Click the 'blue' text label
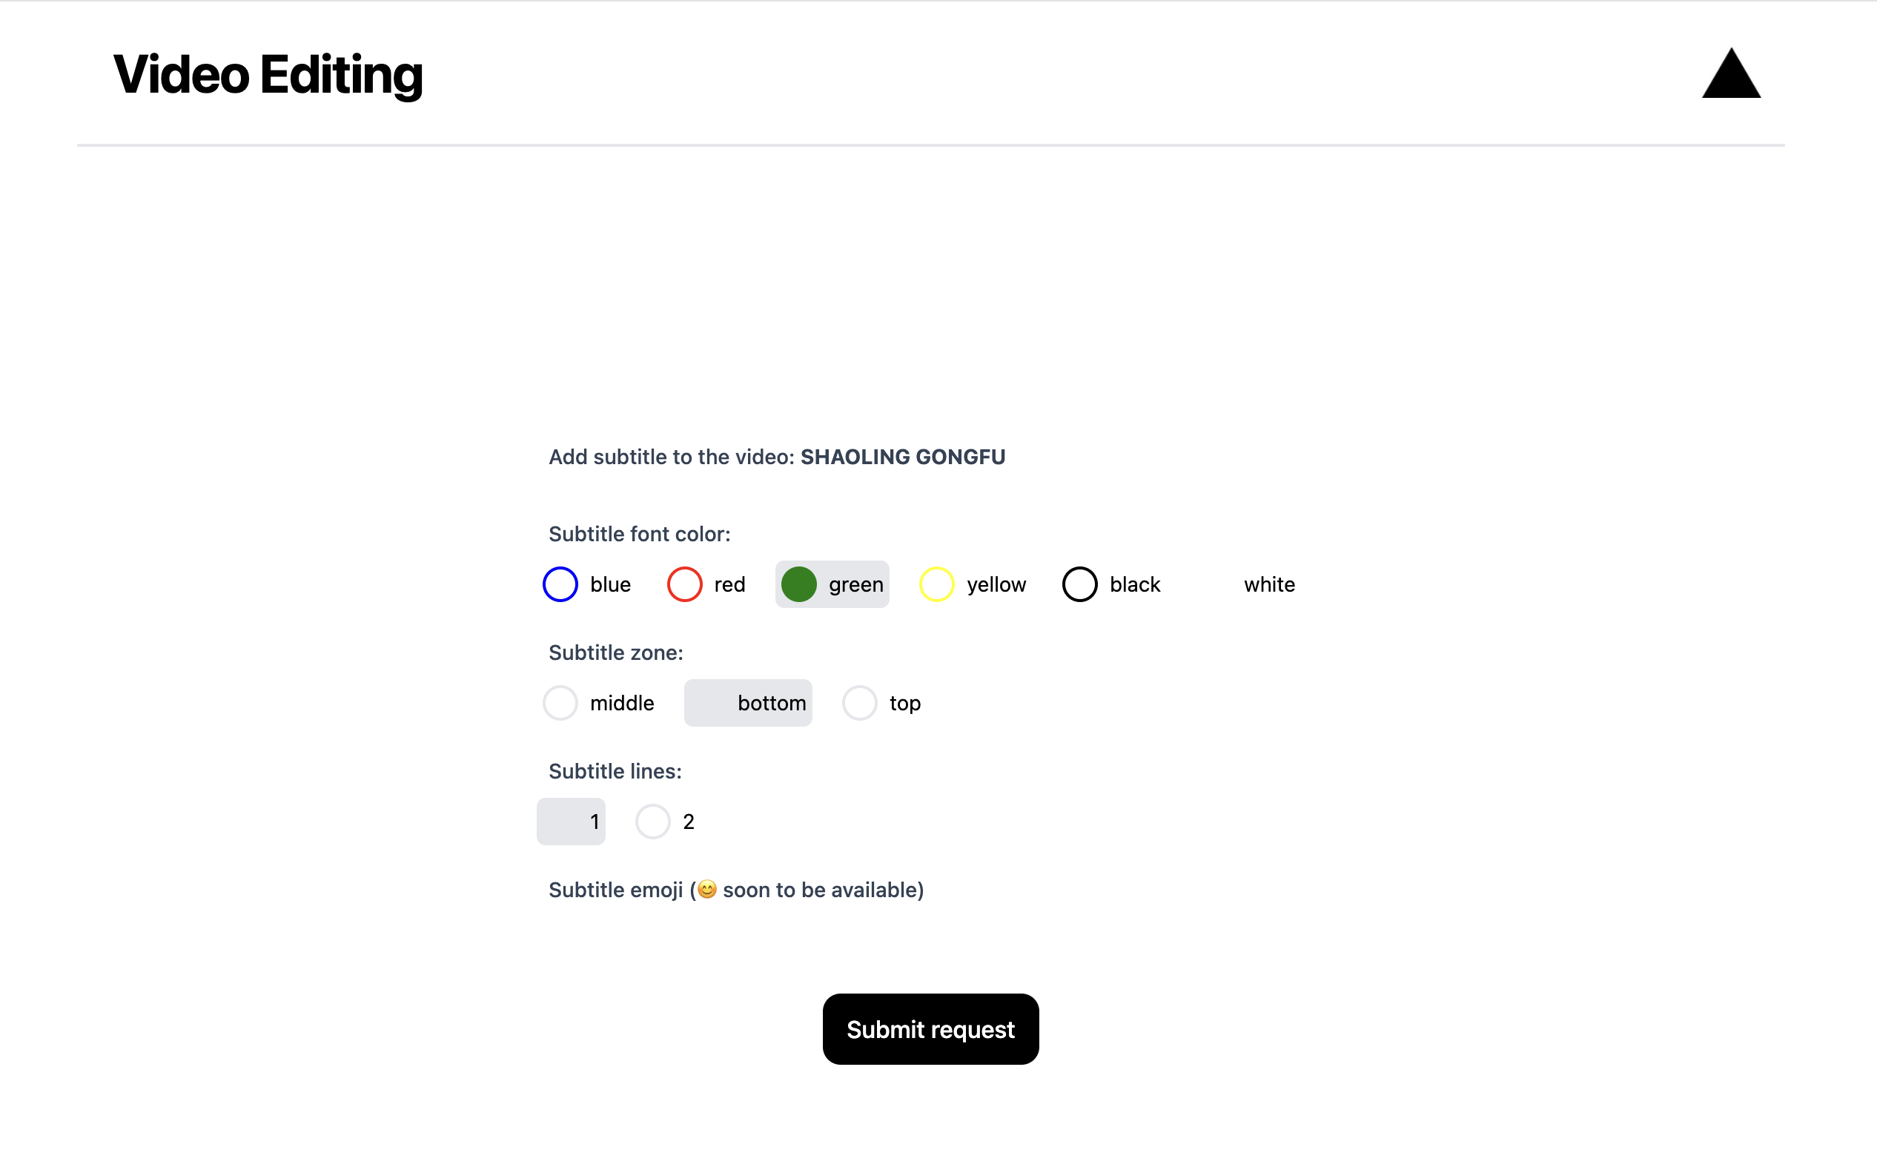 point(609,585)
